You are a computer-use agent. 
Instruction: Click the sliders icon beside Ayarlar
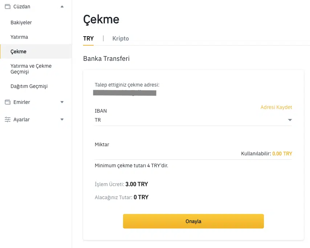(x=7, y=119)
